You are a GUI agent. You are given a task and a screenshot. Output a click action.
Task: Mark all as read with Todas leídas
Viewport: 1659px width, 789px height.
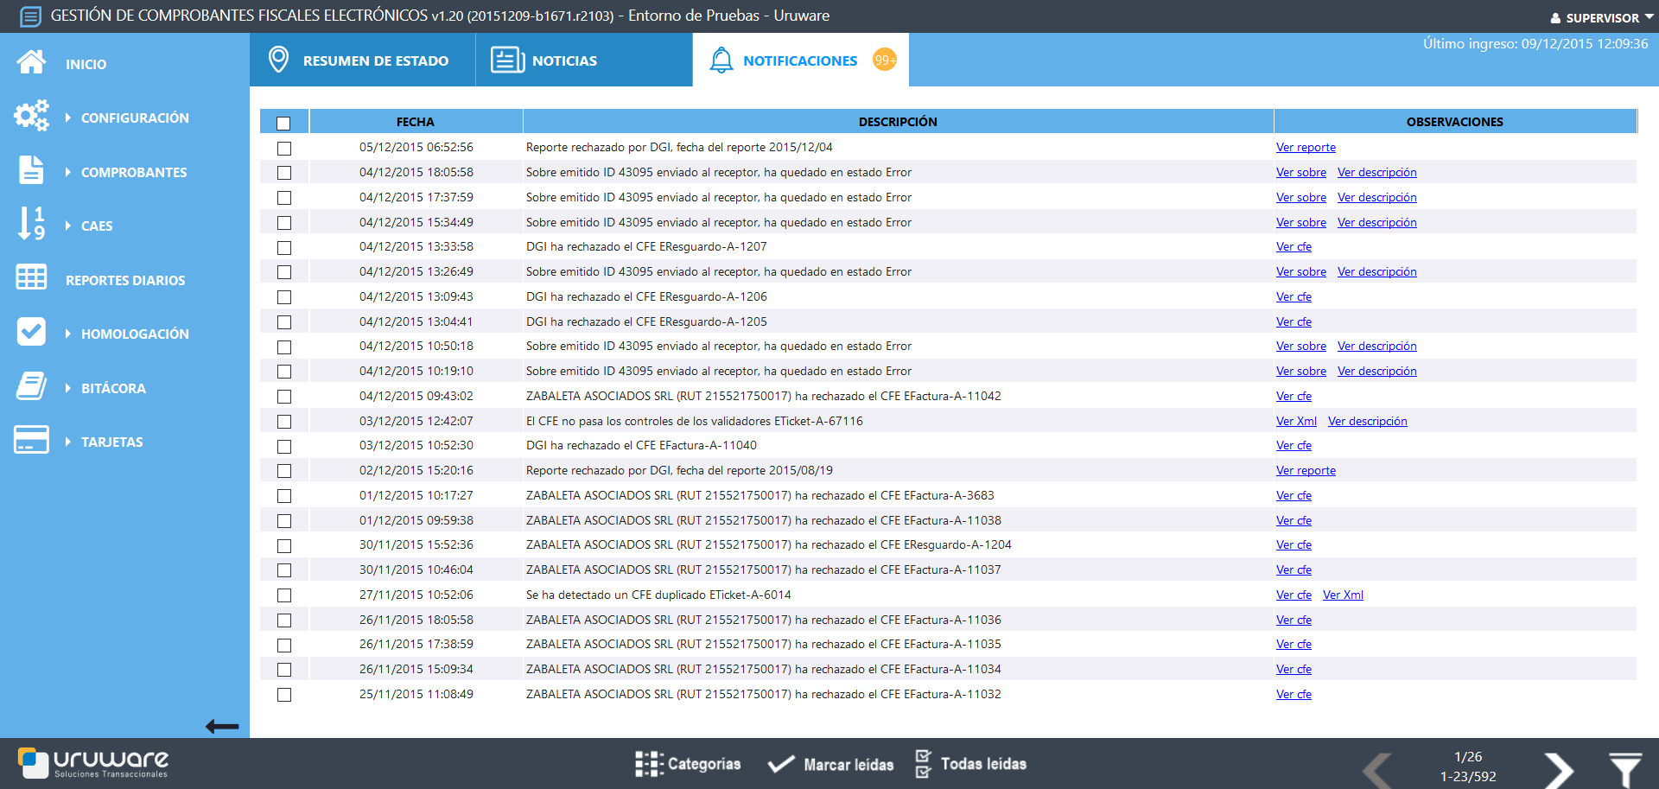[971, 764]
